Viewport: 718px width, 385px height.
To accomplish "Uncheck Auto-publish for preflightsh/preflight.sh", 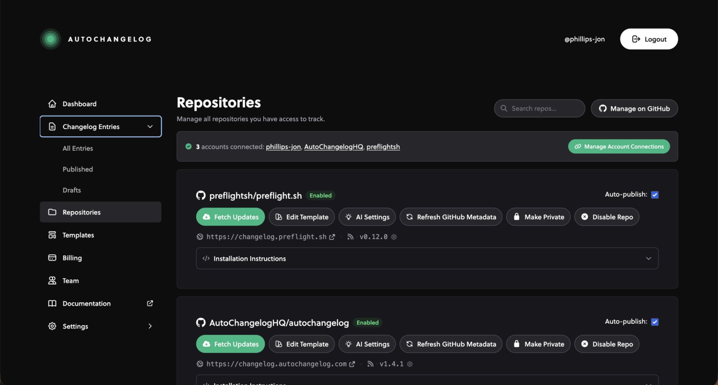I will click(x=655, y=195).
